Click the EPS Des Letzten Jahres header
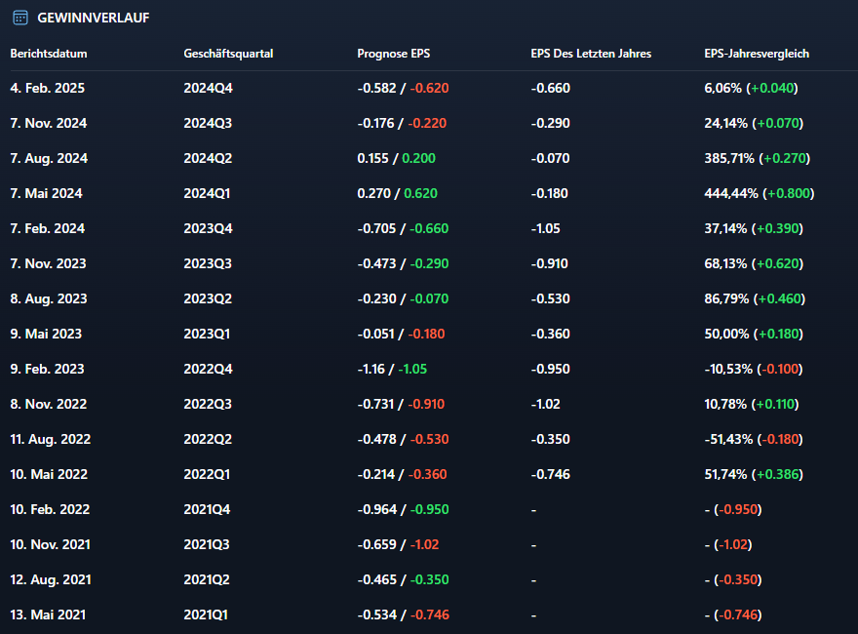The image size is (858, 634). [x=591, y=54]
